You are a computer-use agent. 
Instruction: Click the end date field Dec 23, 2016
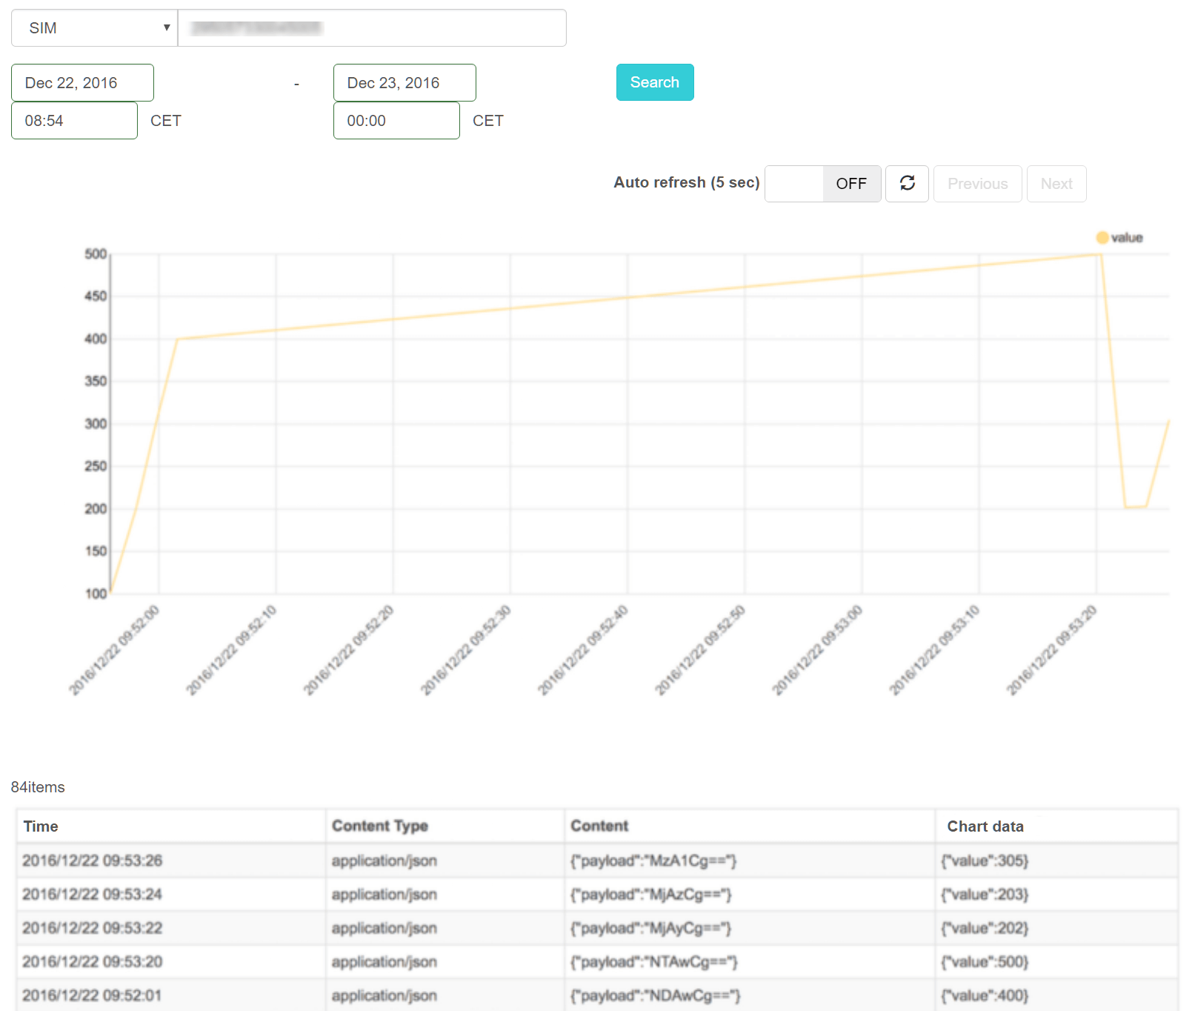pos(405,83)
